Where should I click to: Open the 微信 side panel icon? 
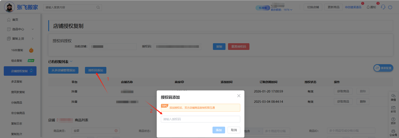pyautogui.click(x=393, y=97)
